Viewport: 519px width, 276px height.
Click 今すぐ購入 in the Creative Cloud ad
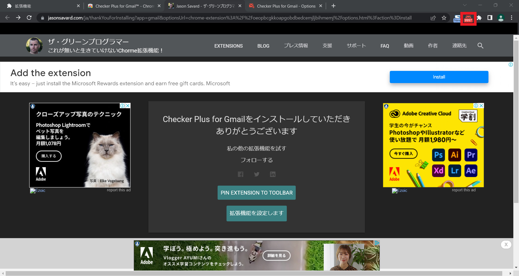[403, 154]
